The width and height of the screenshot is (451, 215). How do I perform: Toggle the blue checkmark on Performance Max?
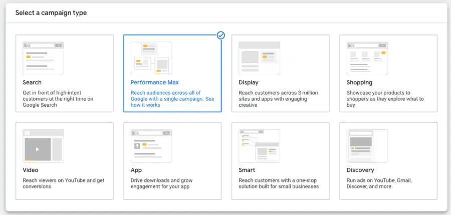(x=221, y=36)
